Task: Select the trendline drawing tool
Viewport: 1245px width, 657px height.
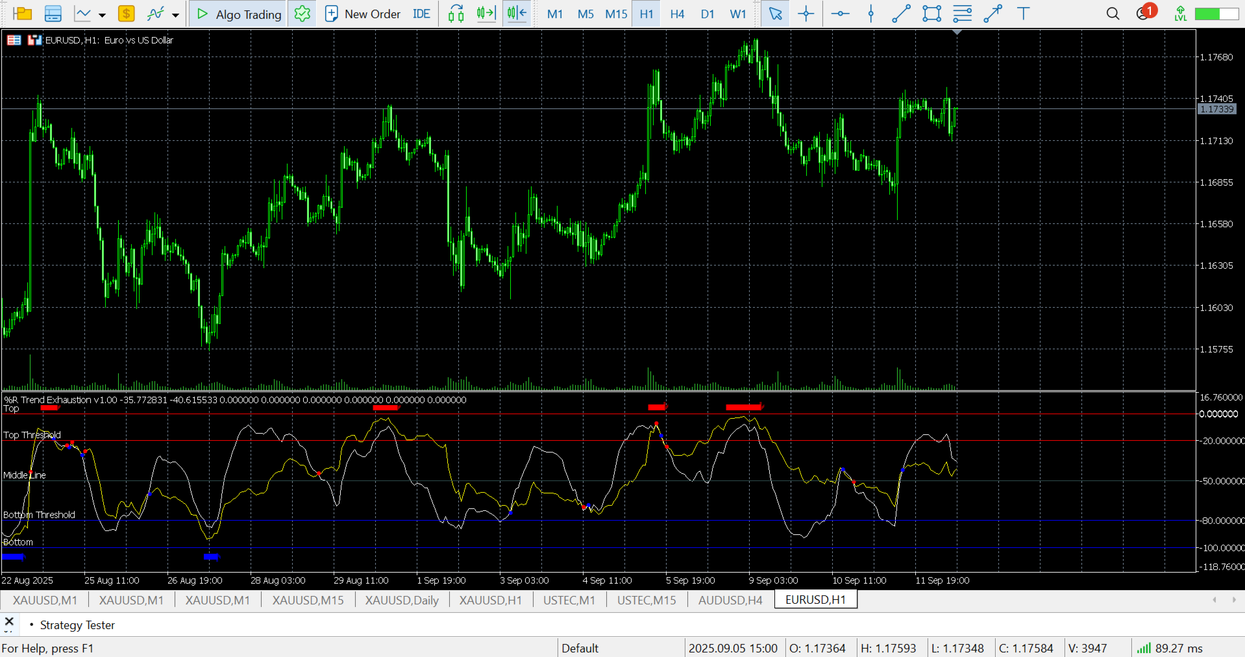Action: pos(901,14)
